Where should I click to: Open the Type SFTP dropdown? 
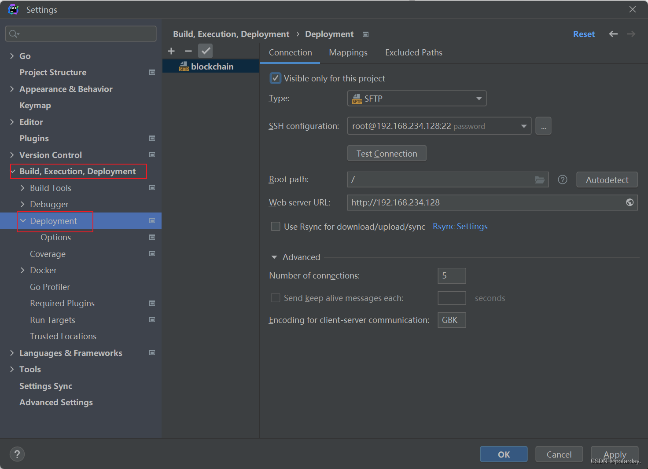(x=417, y=99)
